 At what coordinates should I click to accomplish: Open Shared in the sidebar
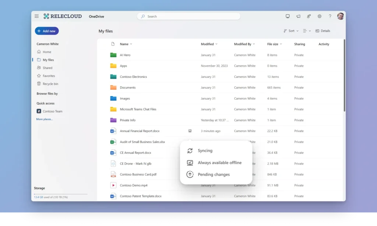47,68
